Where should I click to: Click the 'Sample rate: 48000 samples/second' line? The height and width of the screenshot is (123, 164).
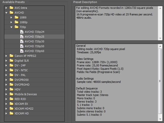coord(99,82)
